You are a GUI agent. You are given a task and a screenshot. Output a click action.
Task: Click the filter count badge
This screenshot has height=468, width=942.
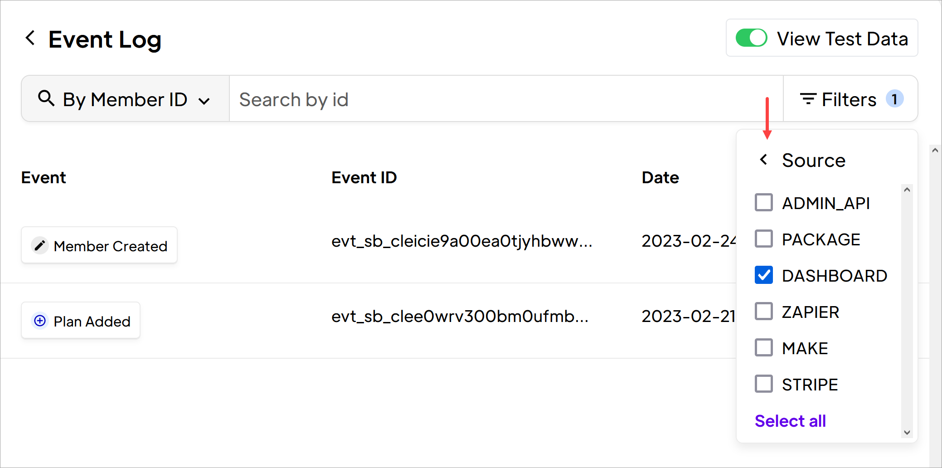[895, 99]
